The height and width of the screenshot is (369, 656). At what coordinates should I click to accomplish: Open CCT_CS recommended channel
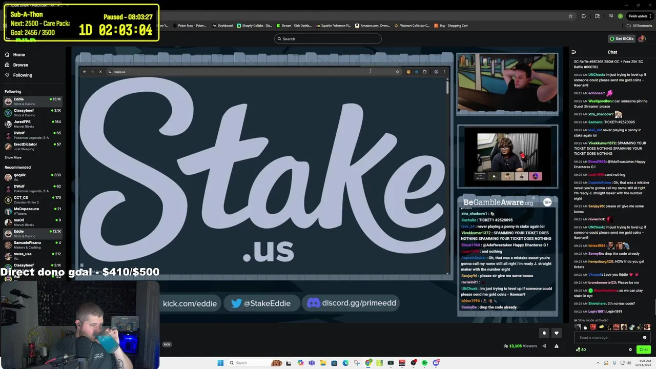click(33, 199)
